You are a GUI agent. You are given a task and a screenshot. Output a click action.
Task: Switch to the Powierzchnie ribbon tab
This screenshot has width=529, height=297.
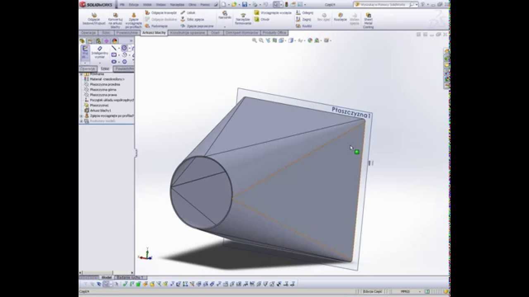click(127, 33)
